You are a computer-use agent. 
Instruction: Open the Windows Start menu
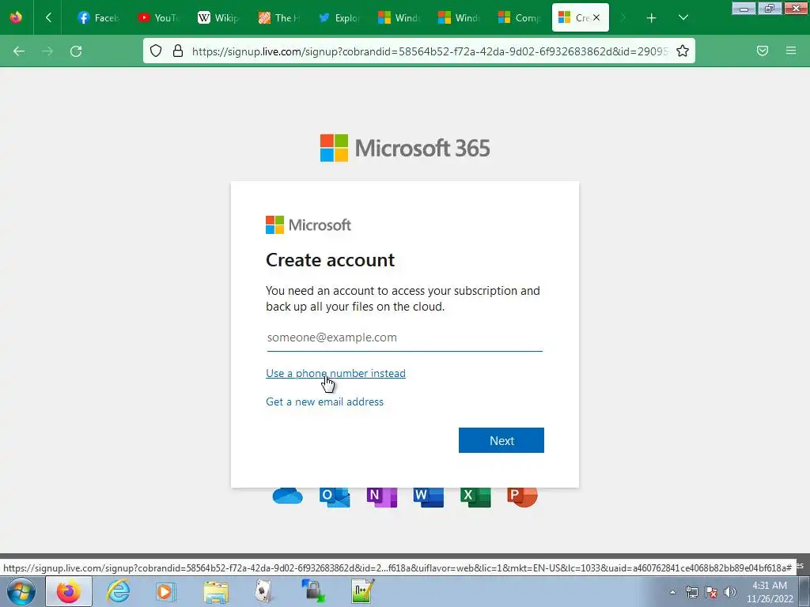pyautogui.click(x=21, y=591)
